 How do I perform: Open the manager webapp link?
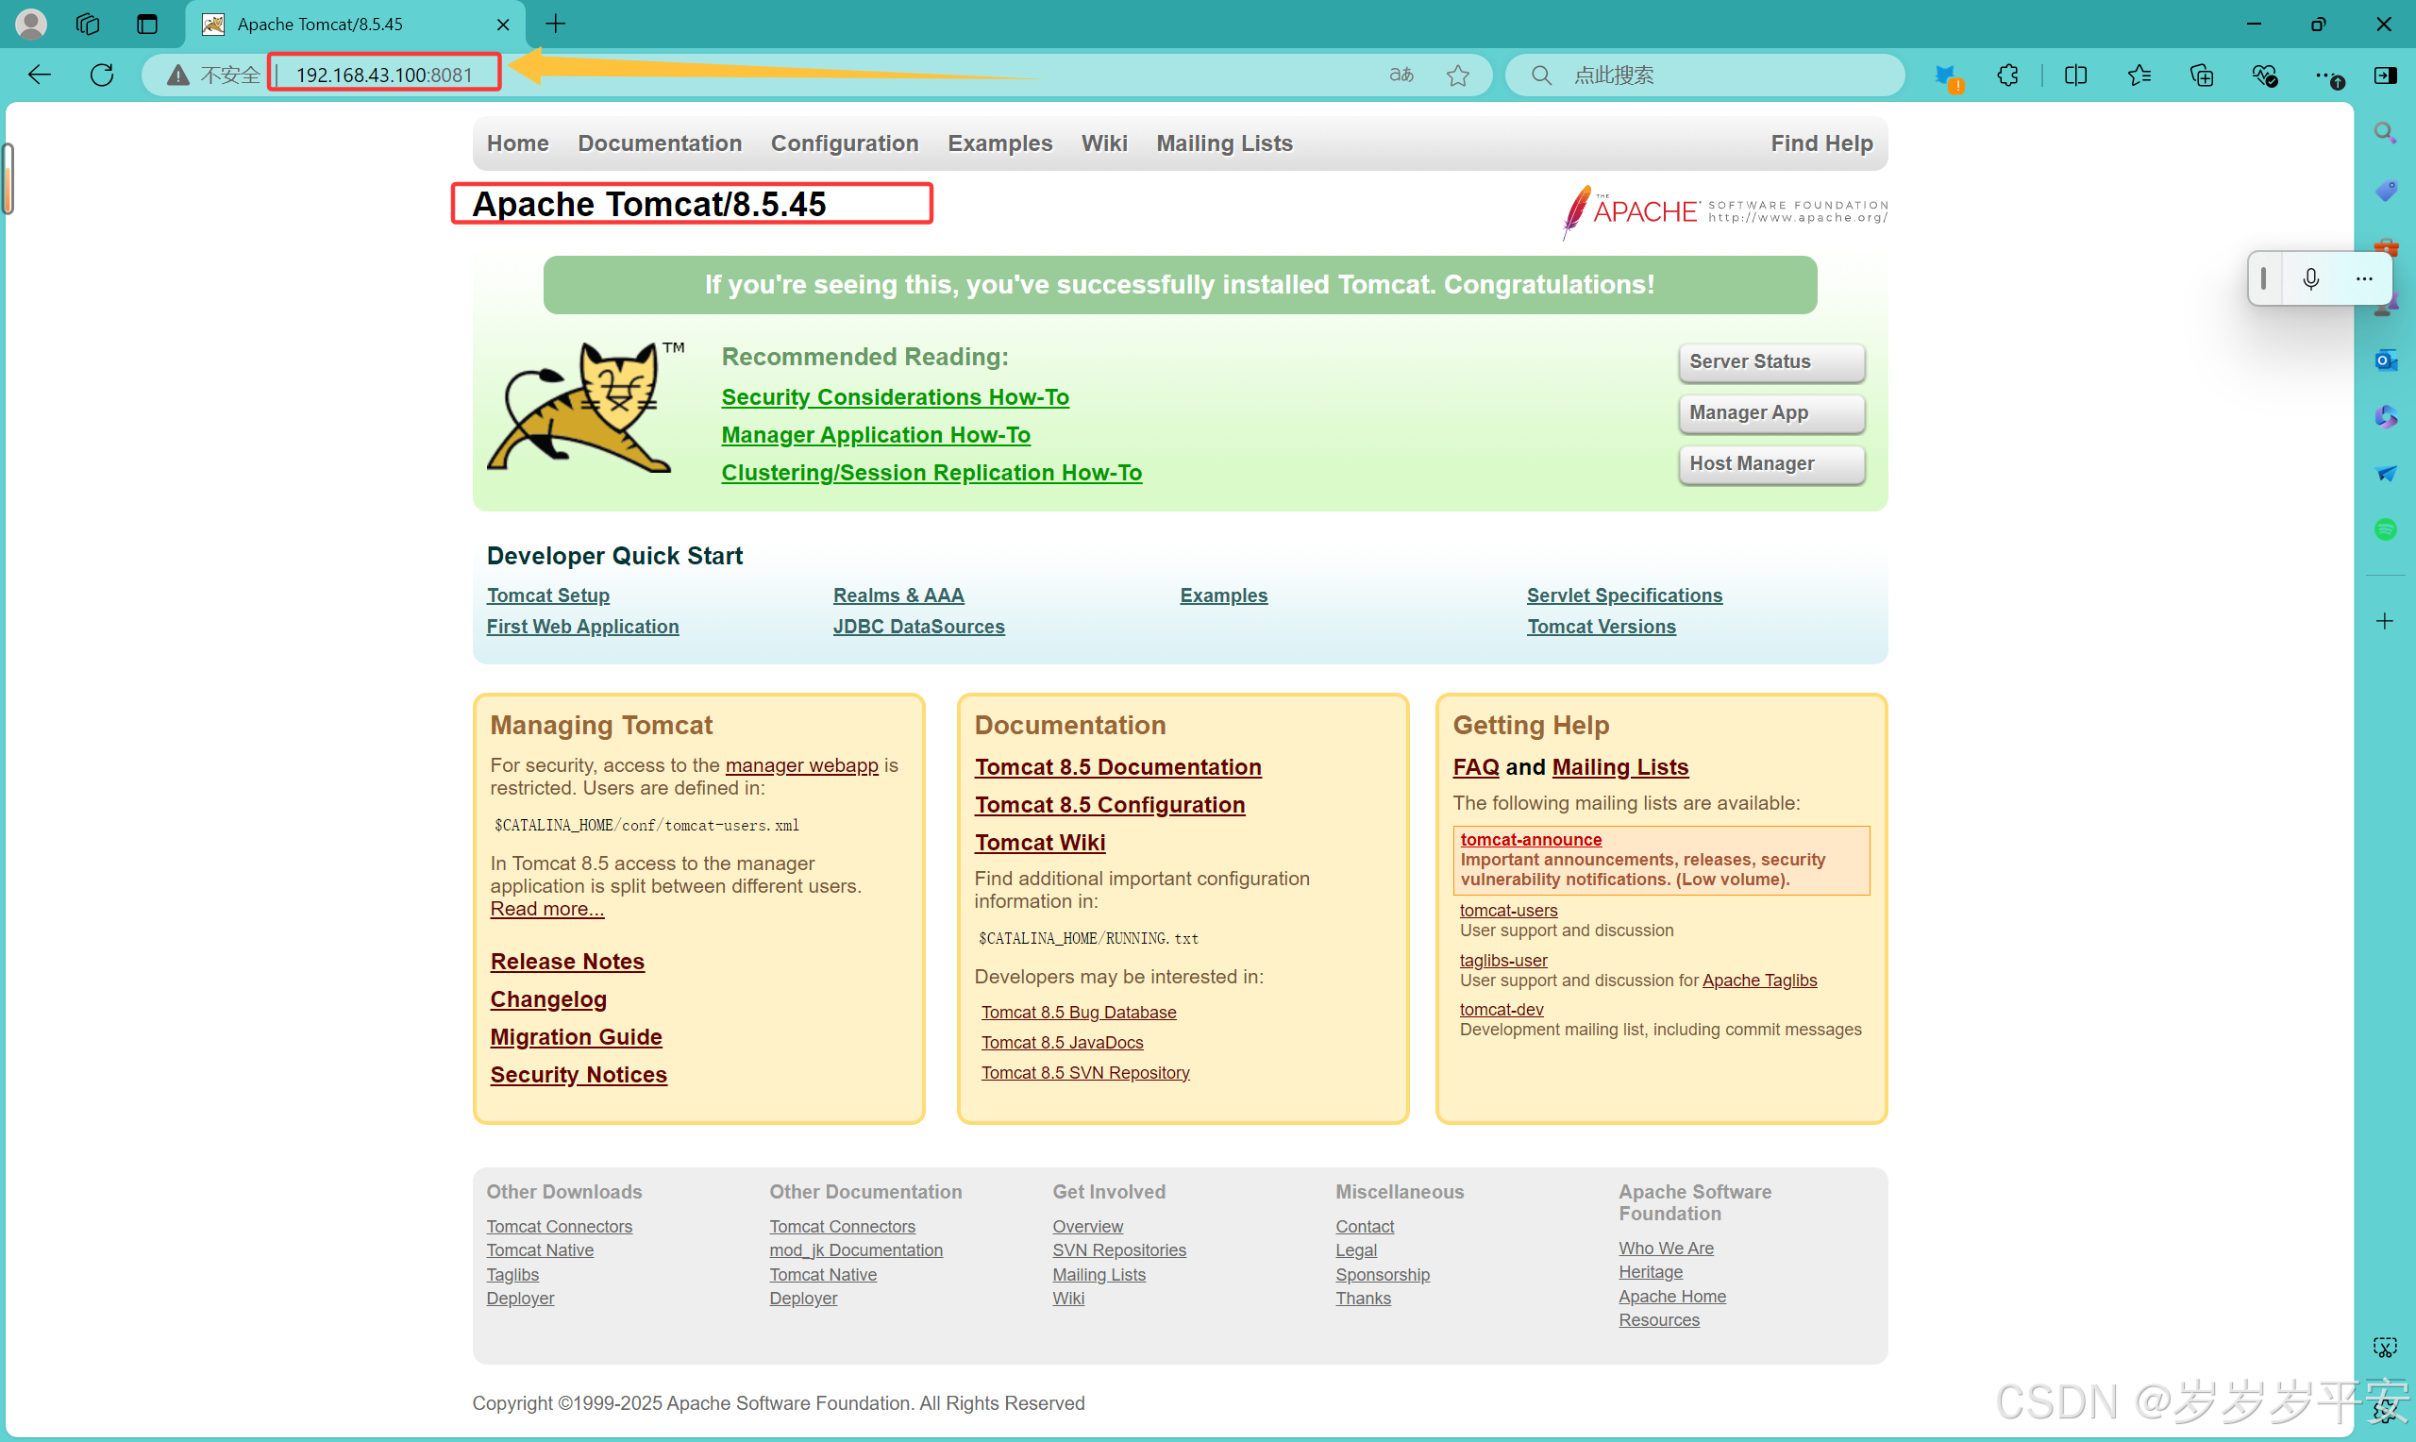click(801, 765)
